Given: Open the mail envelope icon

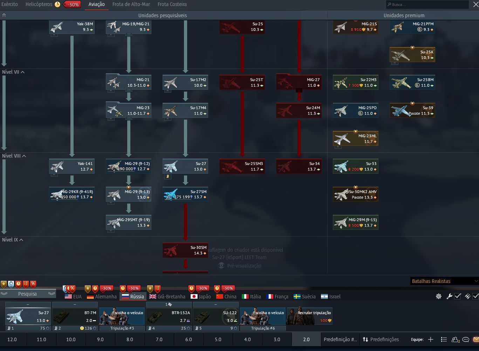Looking at the screenshot, I should 476,339.
